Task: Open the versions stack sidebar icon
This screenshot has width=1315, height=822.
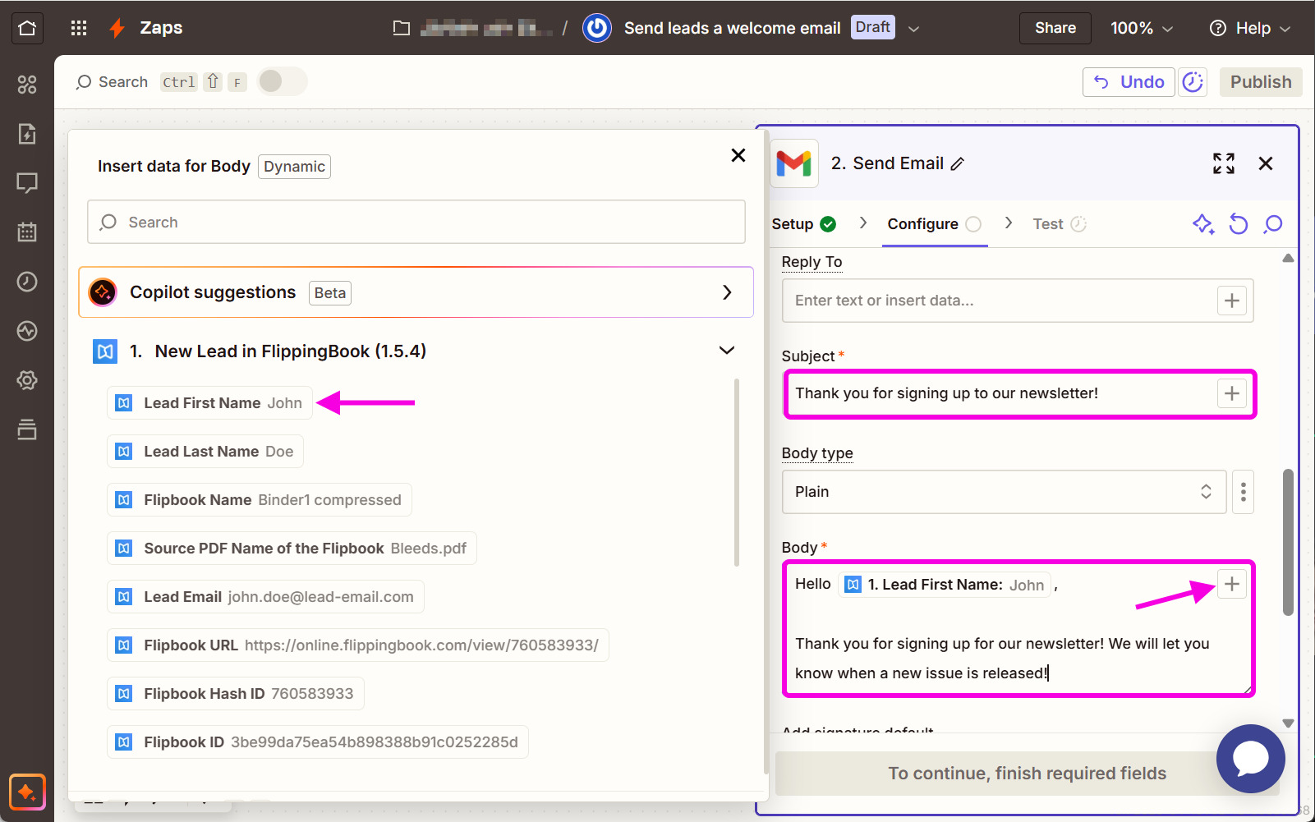Action: click(27, 429)
